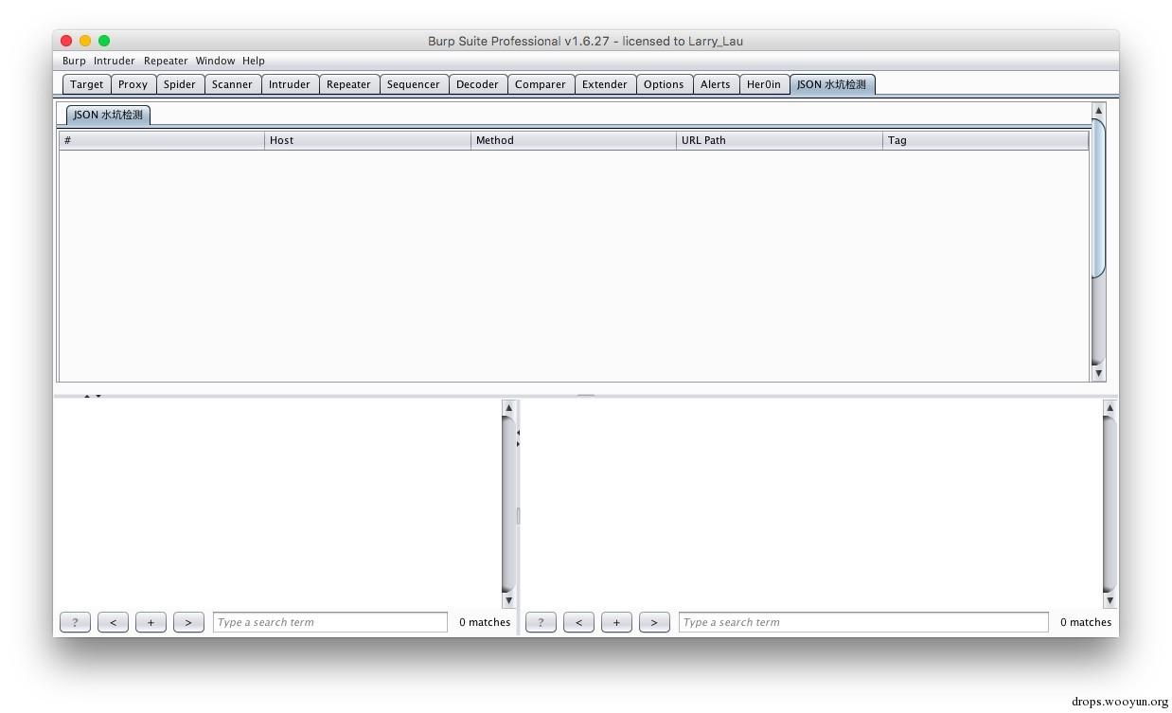Click the left pane plus button
The width and height of the screenshot is (1172, 713).
(x=151, y=622)
